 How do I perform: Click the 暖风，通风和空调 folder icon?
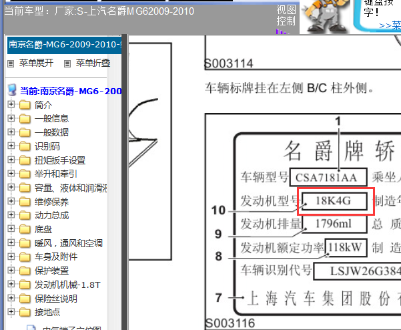tap(25, 242)
